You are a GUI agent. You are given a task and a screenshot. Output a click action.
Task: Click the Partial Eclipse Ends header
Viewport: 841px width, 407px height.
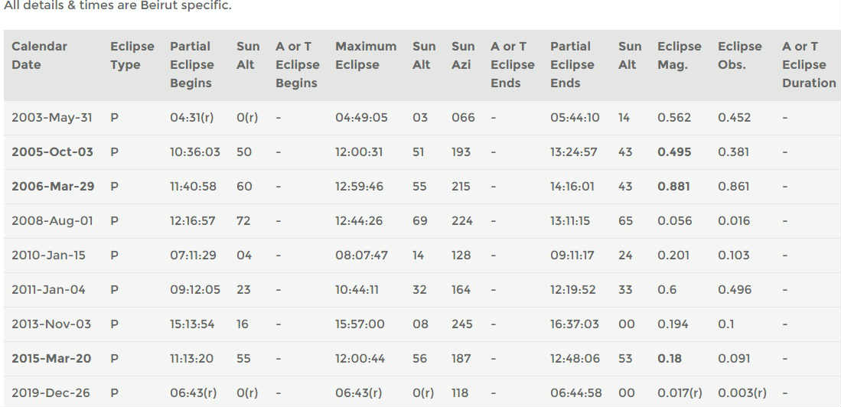point(571,64)
